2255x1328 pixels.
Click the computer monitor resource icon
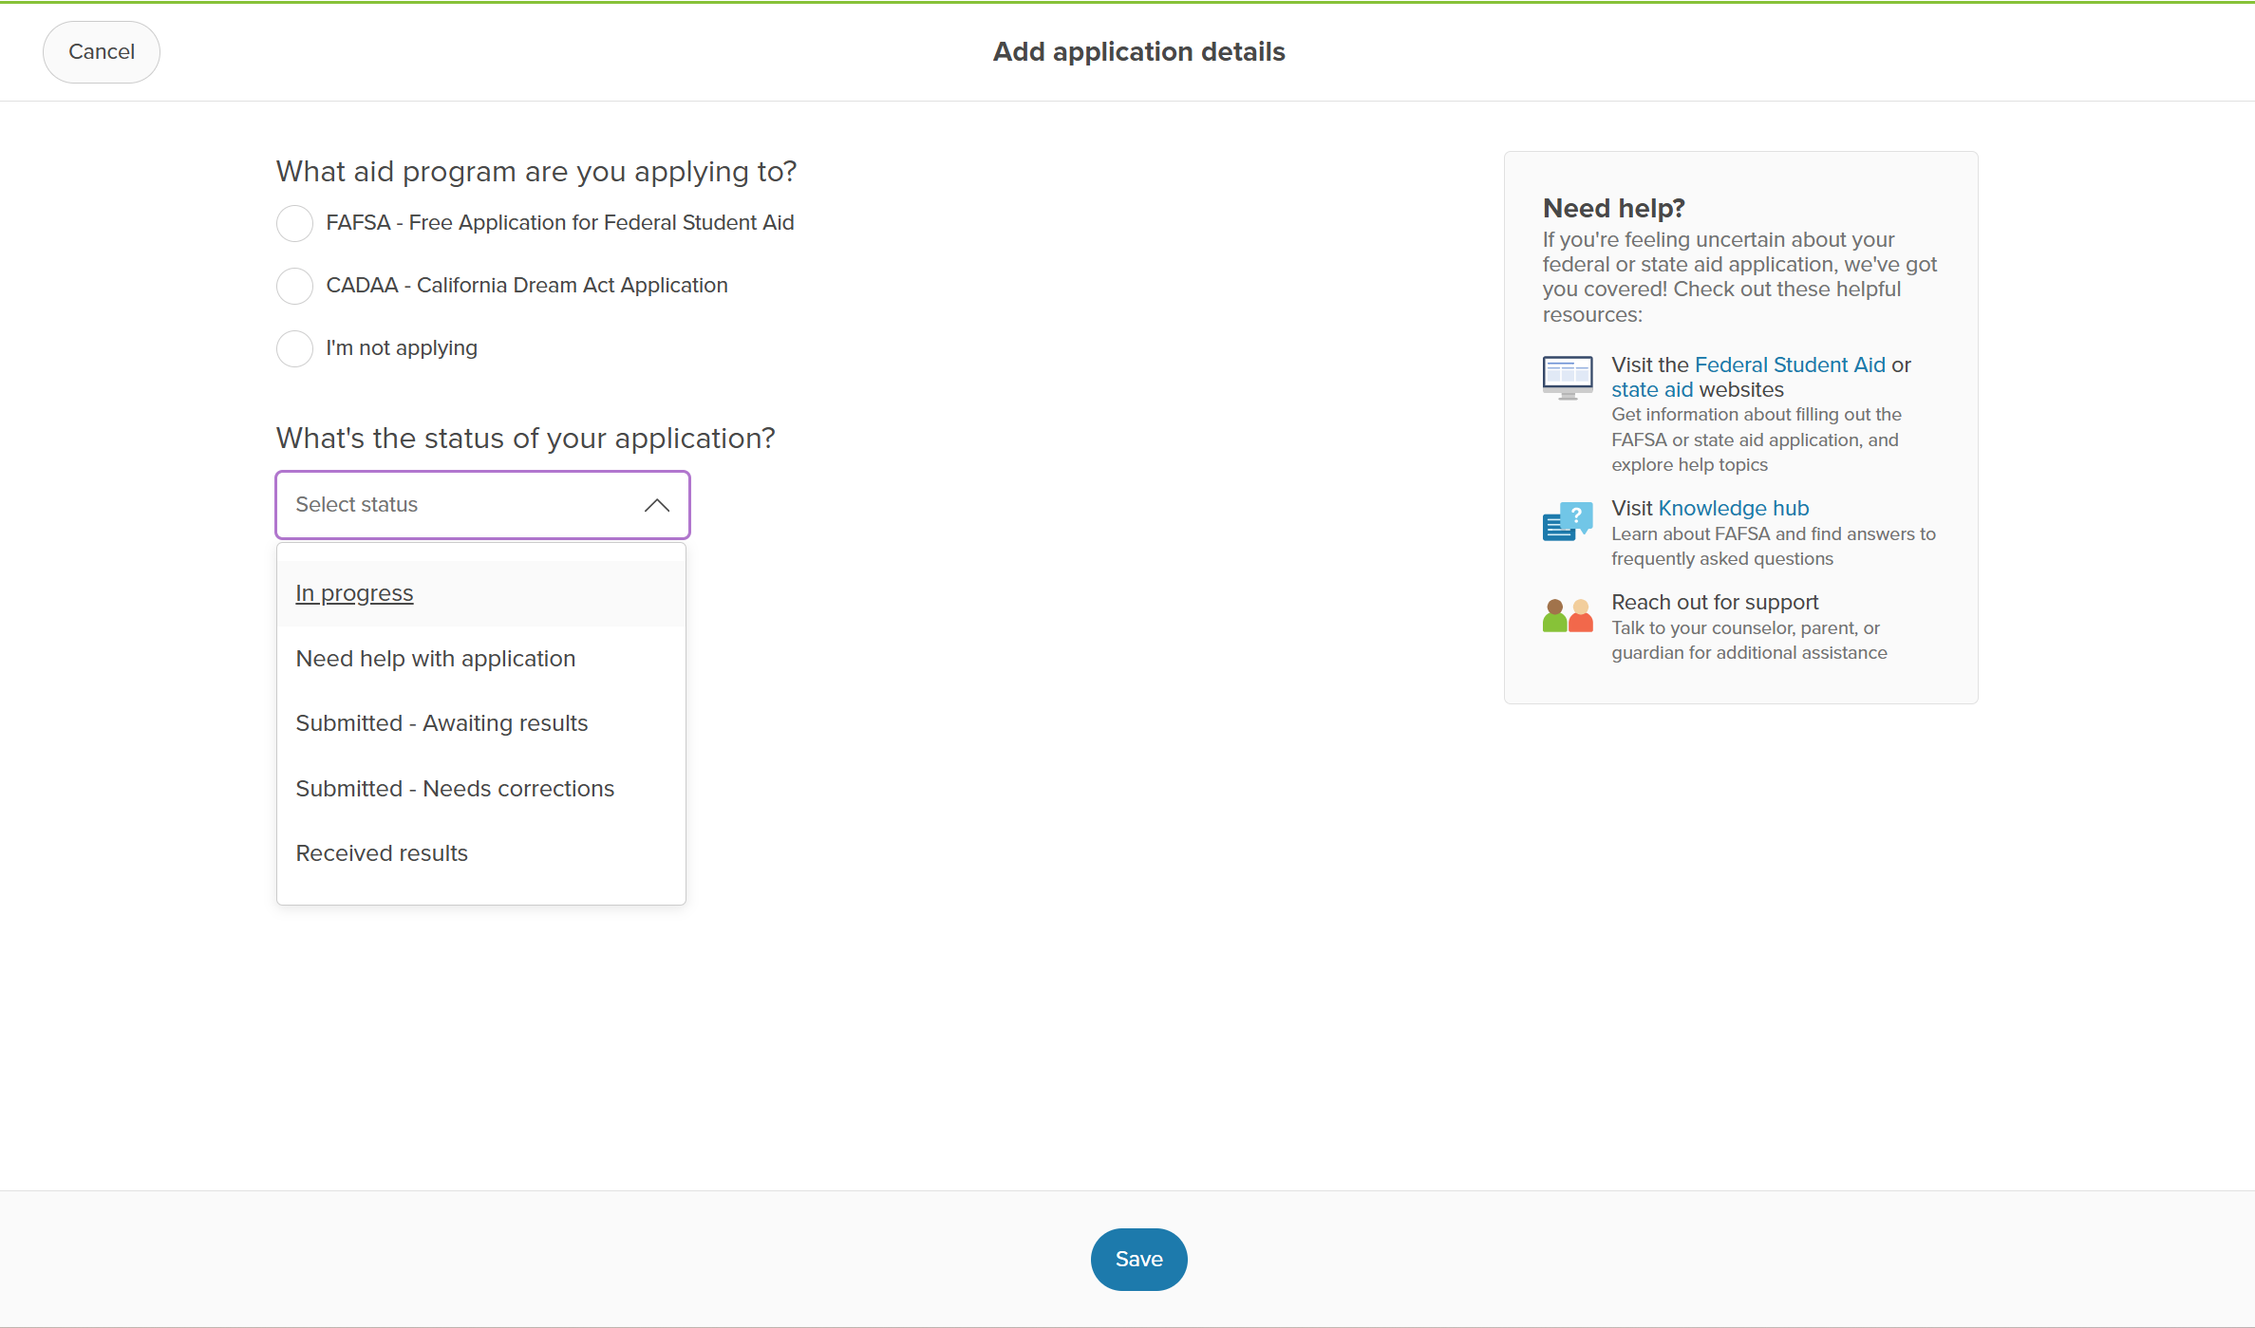(x=1567, y=377)
